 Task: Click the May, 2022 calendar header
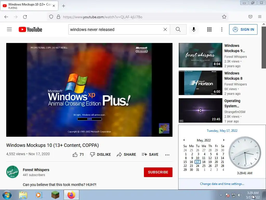[204, 140]
